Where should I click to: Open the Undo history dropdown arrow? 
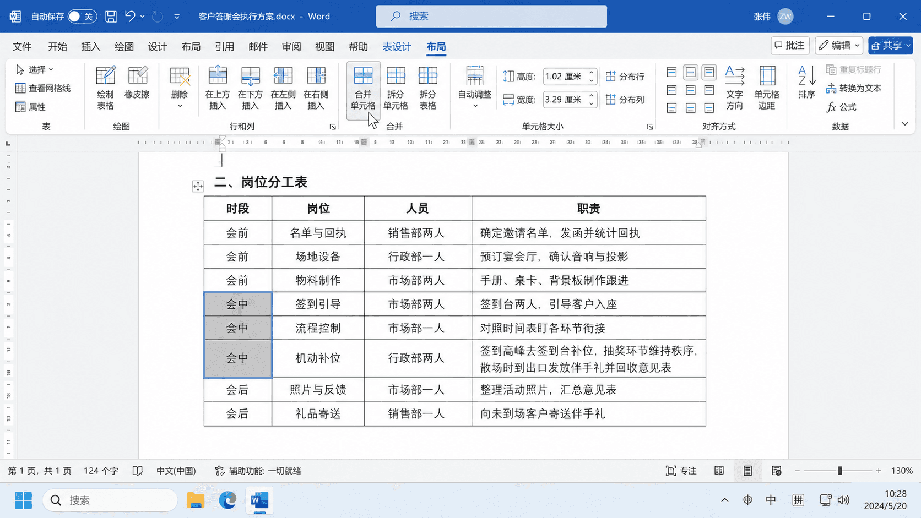tap(143, 17)
